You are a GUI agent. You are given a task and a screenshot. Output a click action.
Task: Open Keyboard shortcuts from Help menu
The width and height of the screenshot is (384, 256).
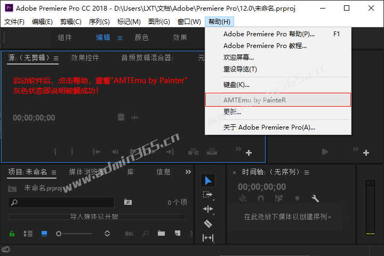[278, 85]
